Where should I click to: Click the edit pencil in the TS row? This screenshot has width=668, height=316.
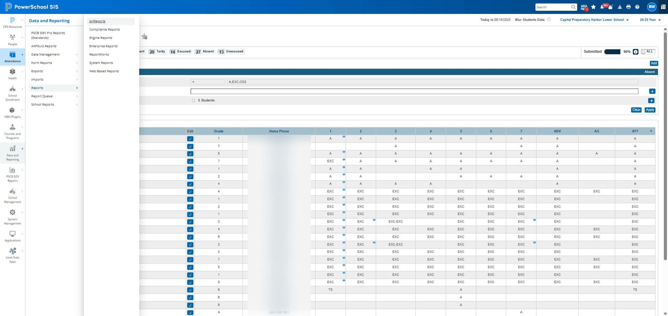(190, 290)
